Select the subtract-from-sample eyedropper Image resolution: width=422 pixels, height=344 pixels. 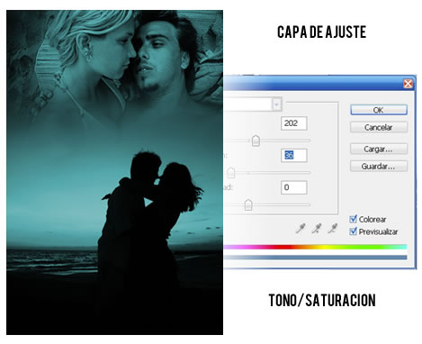[332, 229]
